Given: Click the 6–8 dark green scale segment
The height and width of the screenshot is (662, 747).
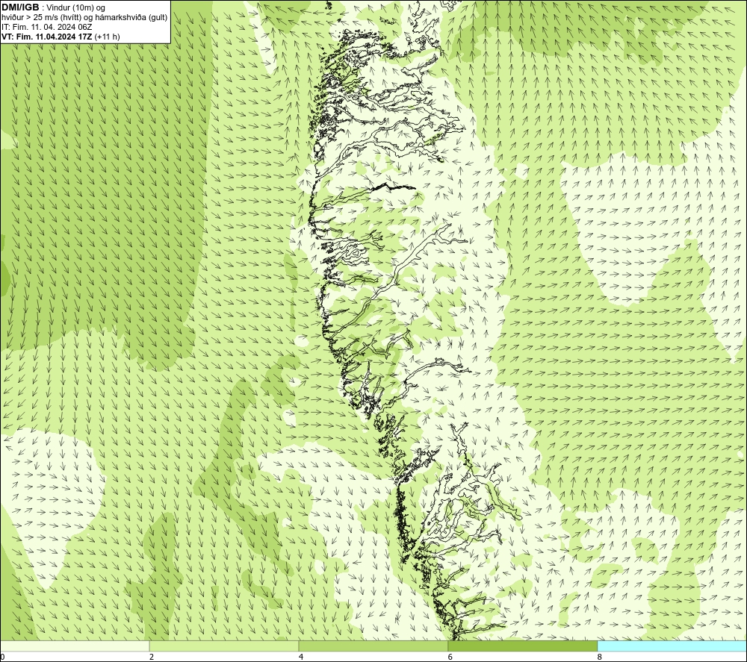Looking at the screenshot, I should pos(523,646).
